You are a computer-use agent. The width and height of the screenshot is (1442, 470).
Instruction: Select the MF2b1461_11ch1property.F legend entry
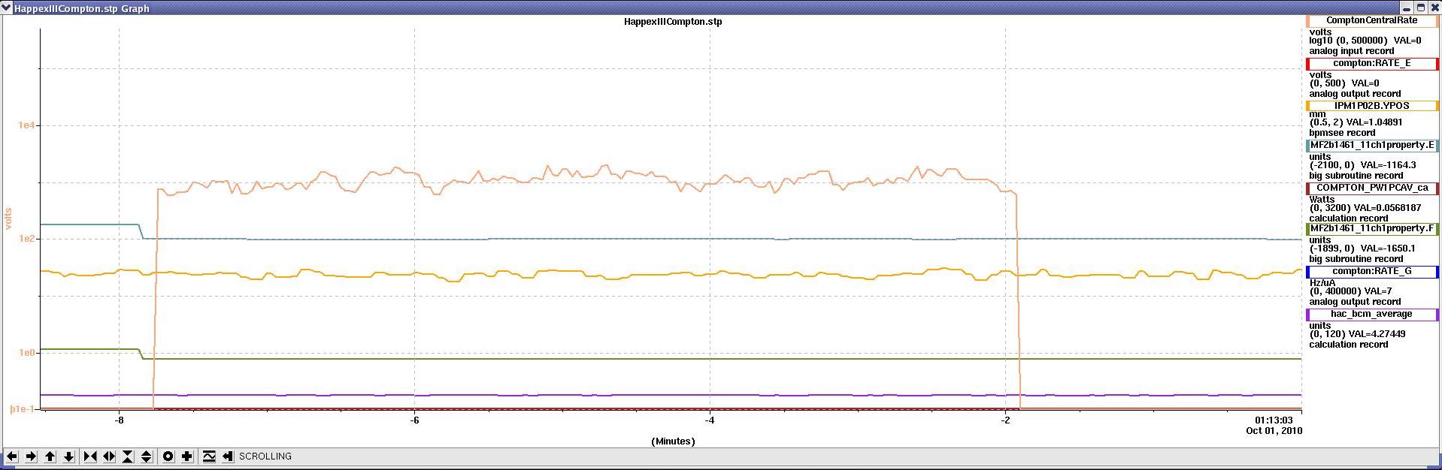pyautogui.click(x=1372, y=229)
